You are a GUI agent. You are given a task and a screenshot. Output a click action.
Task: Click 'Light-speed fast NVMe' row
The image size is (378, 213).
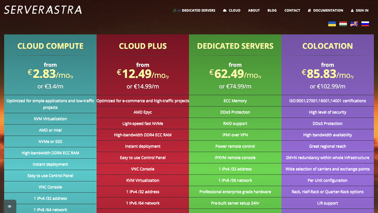point(143,123)
